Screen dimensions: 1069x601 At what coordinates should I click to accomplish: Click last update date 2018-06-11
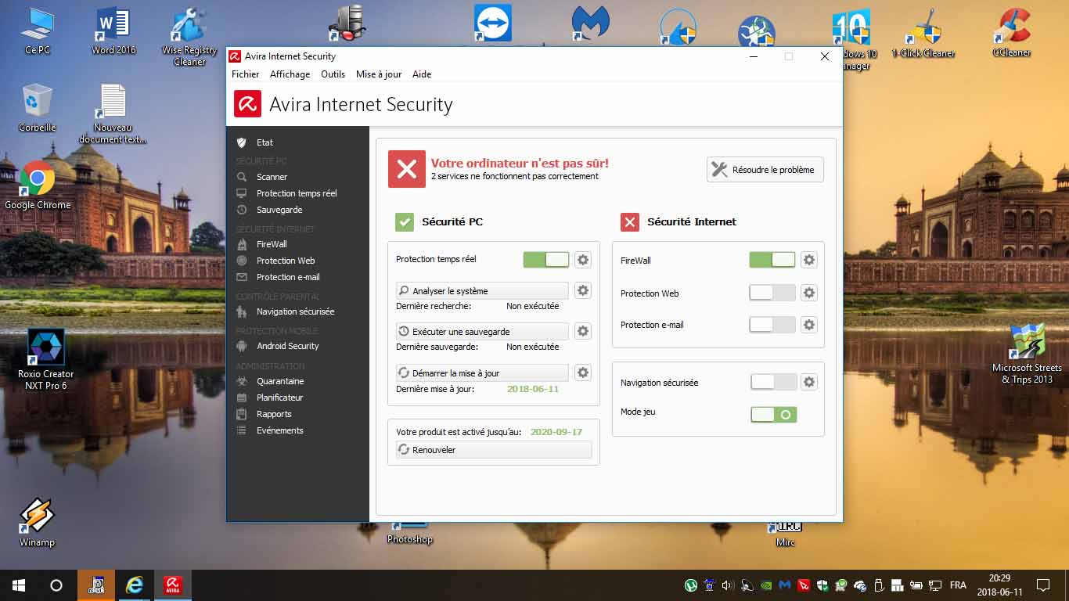coord(533,389)
